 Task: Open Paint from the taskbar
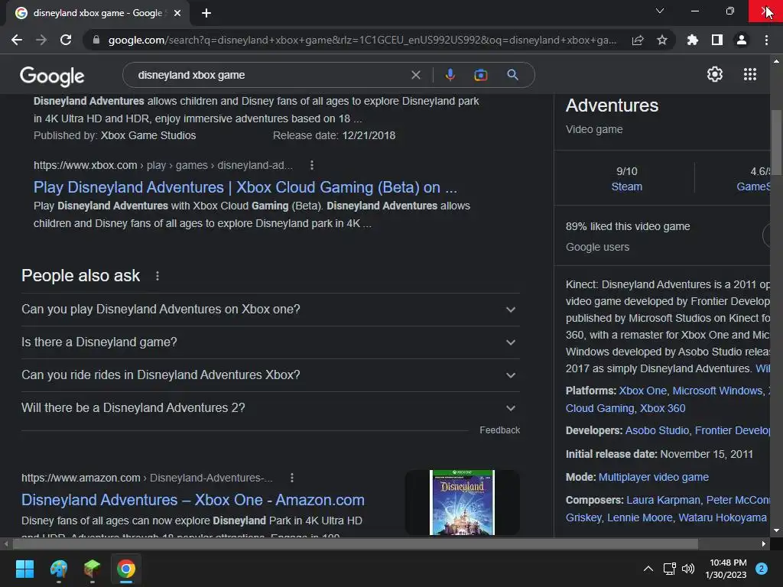tap(58, 569)
